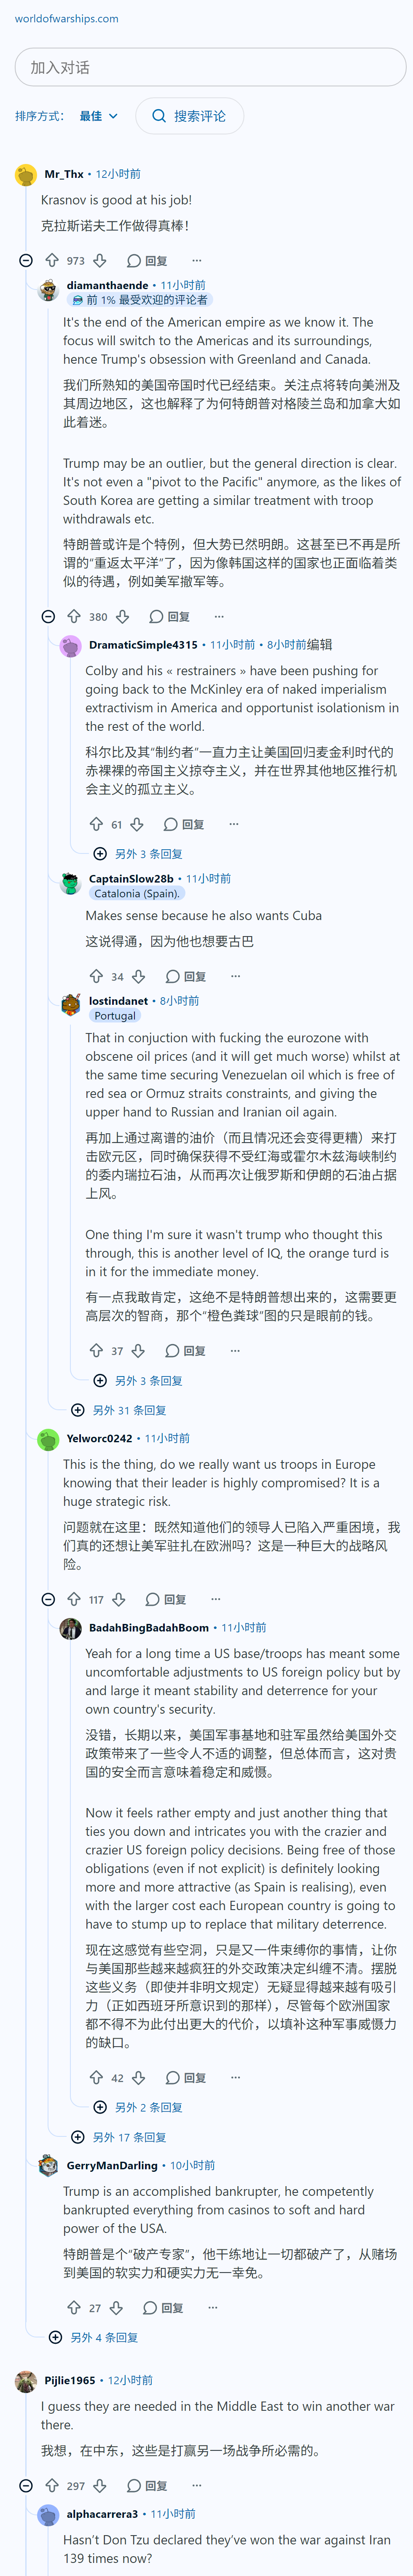Screen dimensions: 413x2576
Task: Upvote Yelworc0242's comment with 117 points
Action: pyautogui.click(x=74, y=1599)
